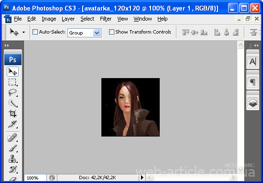The image size is (263, 183).
Task: Open the Image menu
Action: (49, 19)
